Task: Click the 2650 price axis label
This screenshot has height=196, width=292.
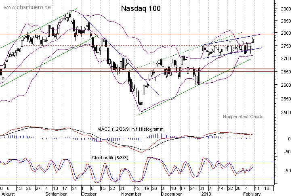Action: coord(286,72)
